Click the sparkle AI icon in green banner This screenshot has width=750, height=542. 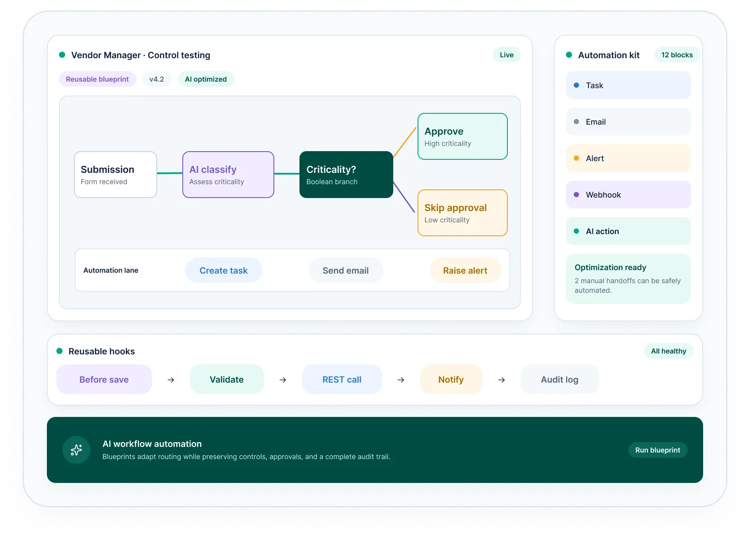coord(76,450)
